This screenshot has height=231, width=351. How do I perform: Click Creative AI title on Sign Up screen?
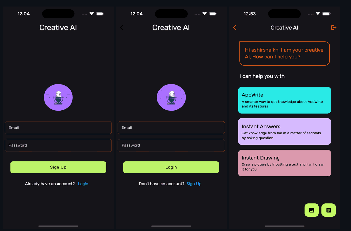click(x=58, y=27)
